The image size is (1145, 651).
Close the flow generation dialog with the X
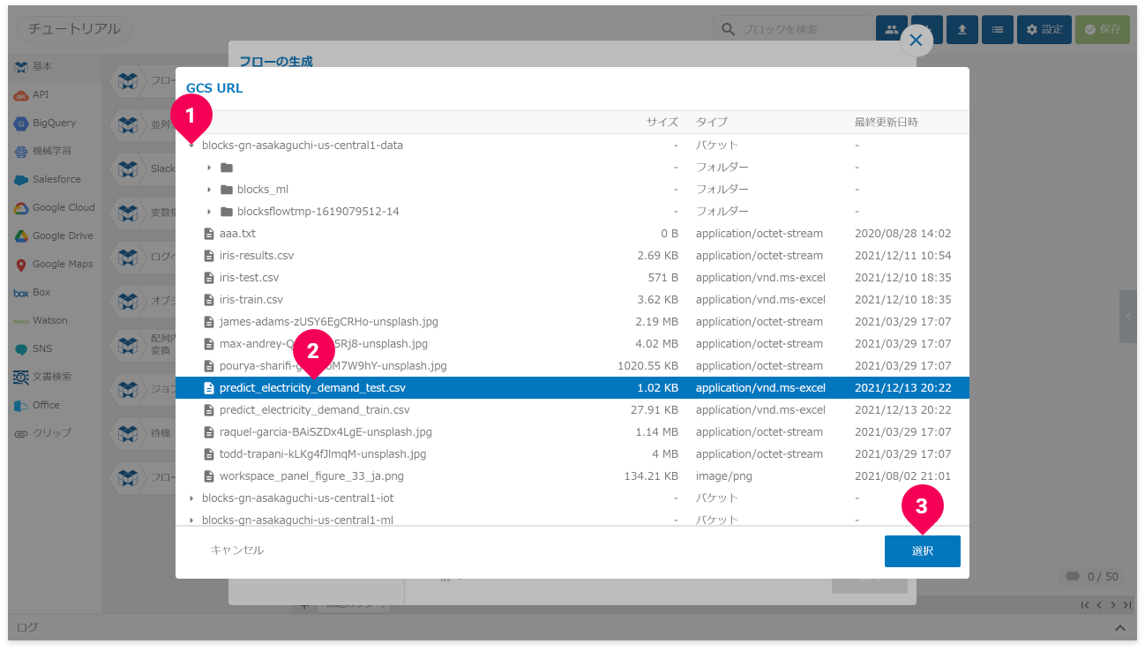916,40
